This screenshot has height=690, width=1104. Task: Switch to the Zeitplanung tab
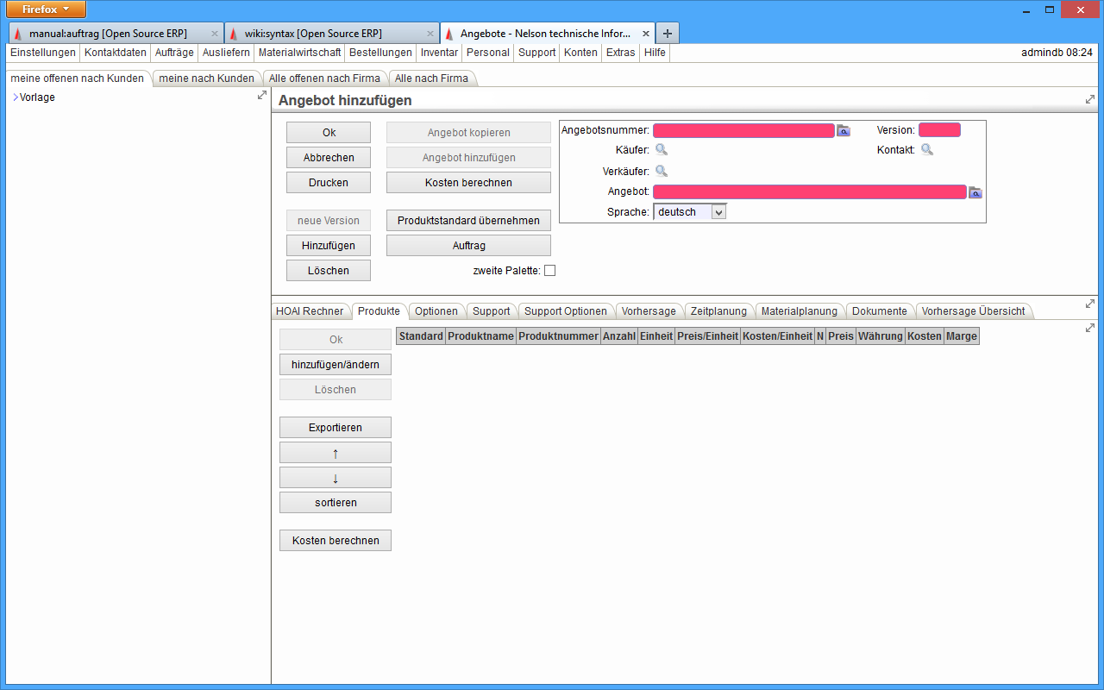718,311
